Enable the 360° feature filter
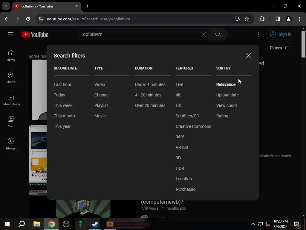 [x=180, y=137]
